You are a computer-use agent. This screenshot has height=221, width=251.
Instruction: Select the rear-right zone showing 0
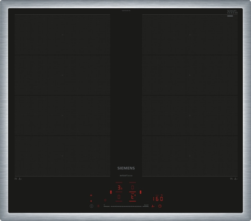[132, 188]
